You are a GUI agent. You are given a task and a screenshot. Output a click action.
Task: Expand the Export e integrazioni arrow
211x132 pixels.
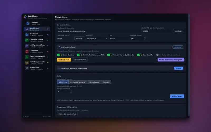48,57
